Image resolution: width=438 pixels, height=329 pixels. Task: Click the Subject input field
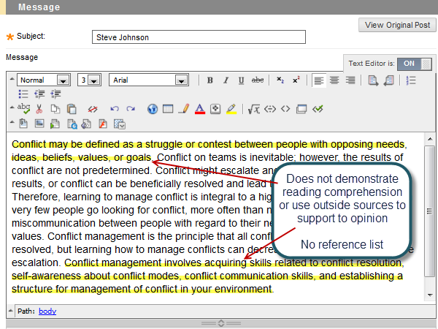click(x=199, y=37)
